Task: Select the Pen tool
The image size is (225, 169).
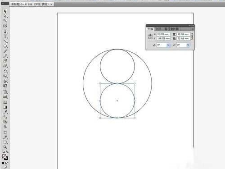Action: [5, 32]
